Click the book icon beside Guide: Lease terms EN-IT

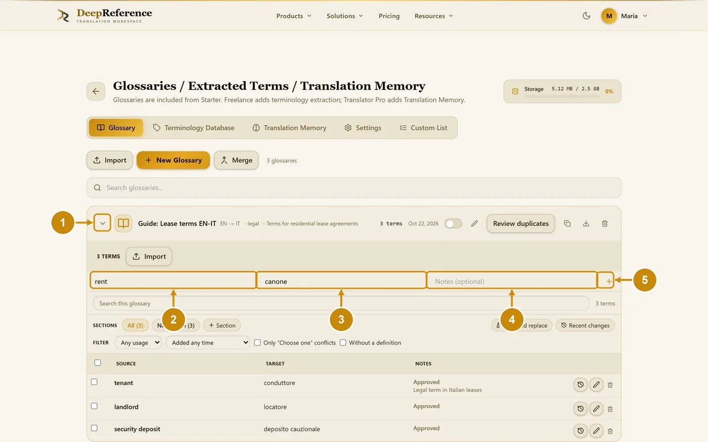[123, 223]
